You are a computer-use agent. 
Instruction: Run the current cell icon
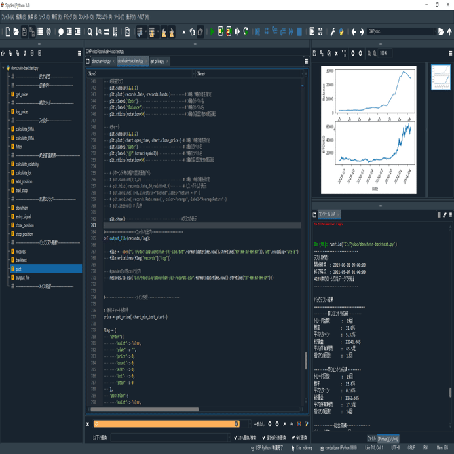pyautogui.click(x=220, y=31)
